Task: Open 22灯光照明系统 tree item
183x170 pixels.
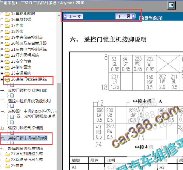Action: [25, 55]
